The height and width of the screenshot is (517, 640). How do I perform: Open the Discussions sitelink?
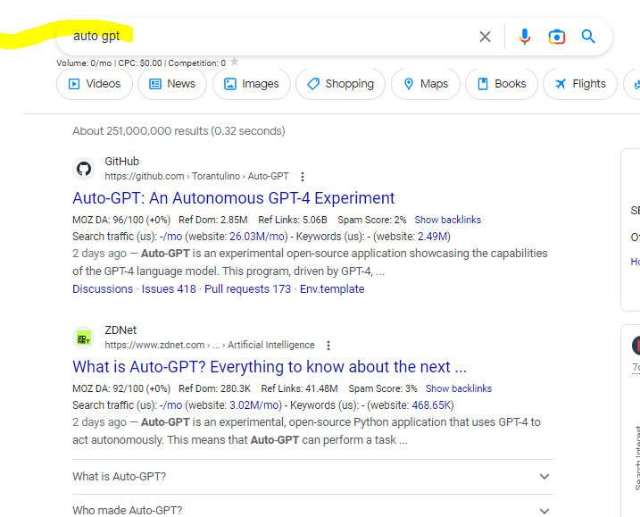[103, 289]
